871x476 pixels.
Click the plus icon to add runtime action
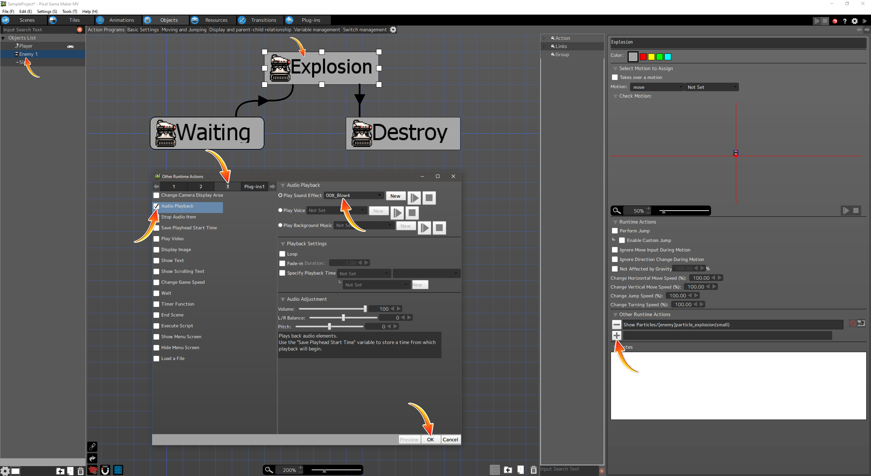[x=616, y=335]
